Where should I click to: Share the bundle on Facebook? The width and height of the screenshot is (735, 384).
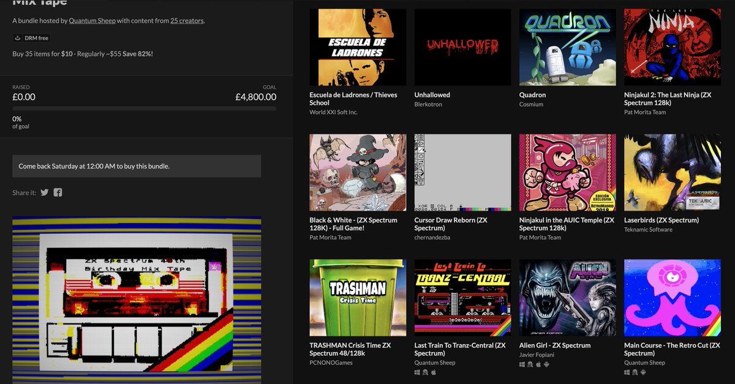(x=58, y=192)
